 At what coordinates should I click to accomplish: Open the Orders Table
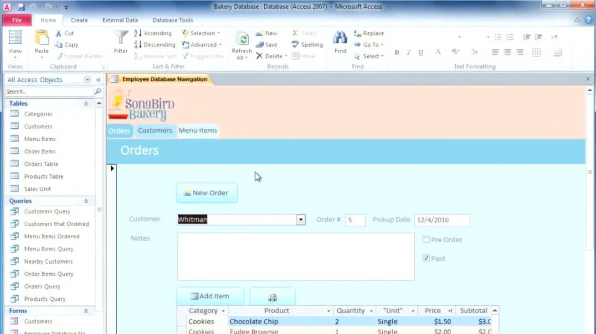tap(41, 164)
